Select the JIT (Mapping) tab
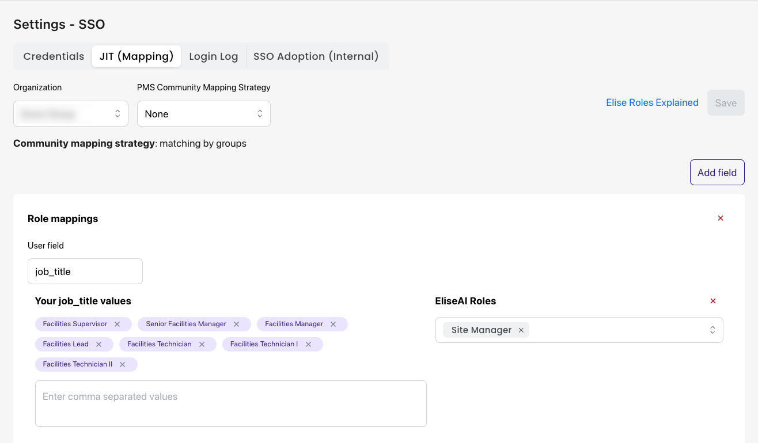The width and height of the screenshot is (758, 443). coord(137,56)
